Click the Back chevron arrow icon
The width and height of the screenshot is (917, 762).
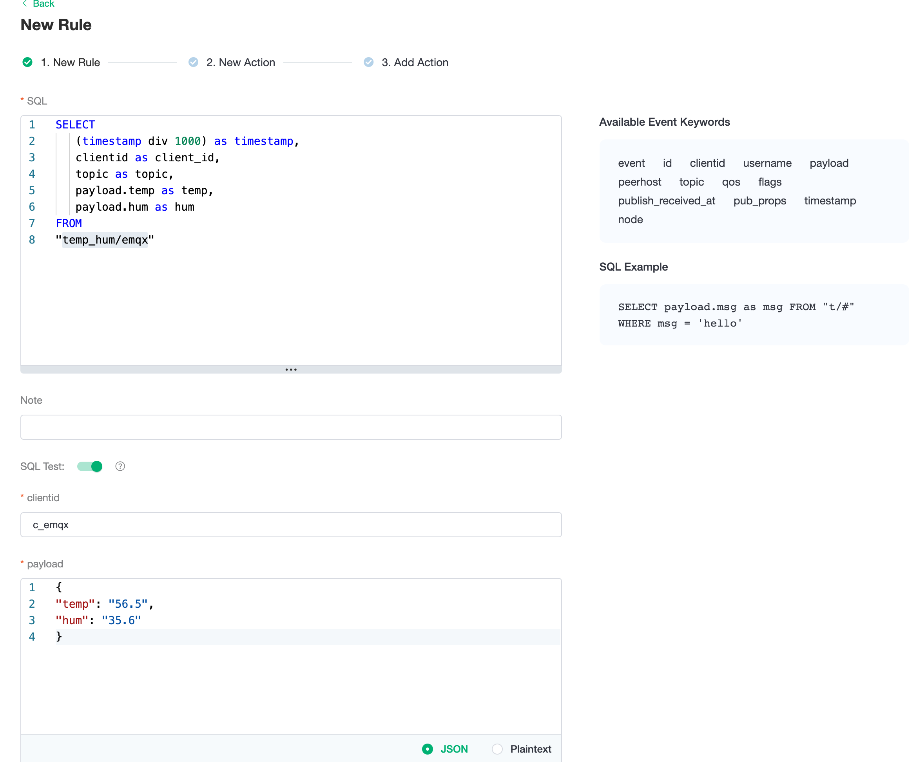click(25, 4)
